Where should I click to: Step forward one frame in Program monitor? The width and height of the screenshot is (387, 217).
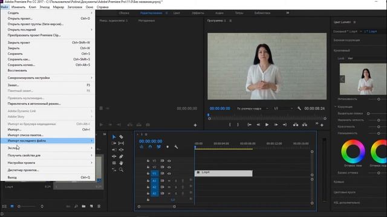[x=276, y=125]
